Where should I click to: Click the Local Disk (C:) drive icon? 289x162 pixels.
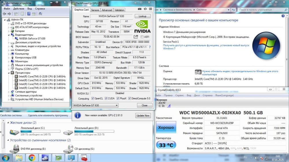point(14,132)
